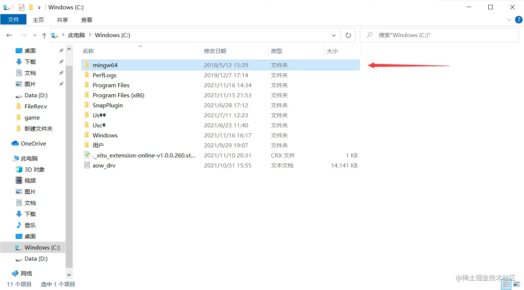Switch to the 共享 ribbon tab
This screenshot has height=290, width=524.
click(x=63, y=20)
